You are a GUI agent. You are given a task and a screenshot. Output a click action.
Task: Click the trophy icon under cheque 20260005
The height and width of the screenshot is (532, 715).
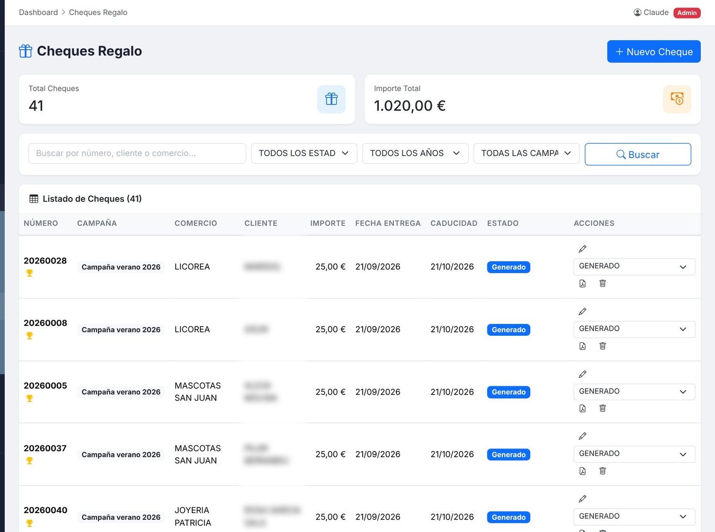click(29, 399)
